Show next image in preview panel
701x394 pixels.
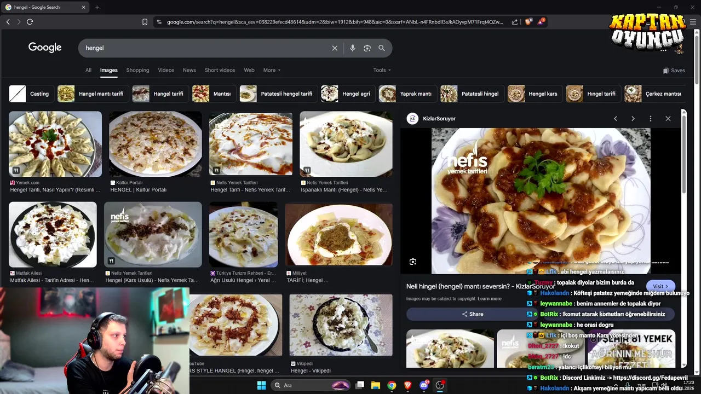point(633,119)
